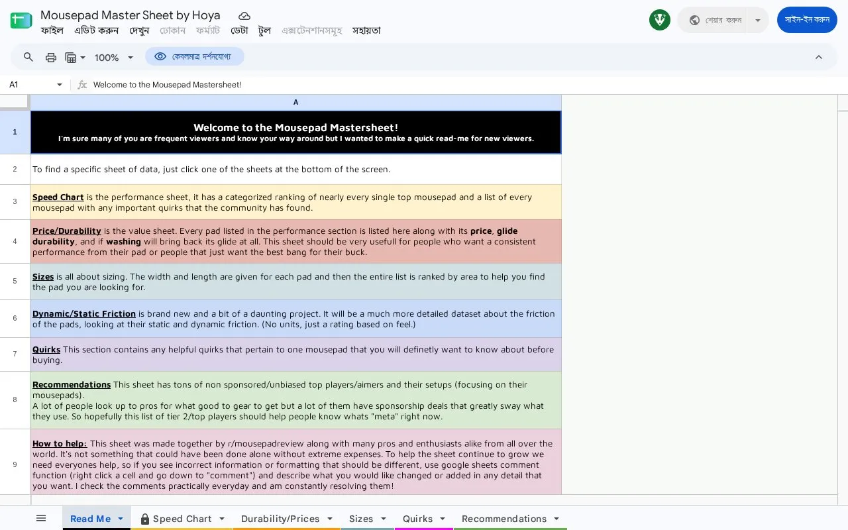Open the Read Me tab dropdown arrow
This screenshot has height=530, width=848.
pos(121,519)
